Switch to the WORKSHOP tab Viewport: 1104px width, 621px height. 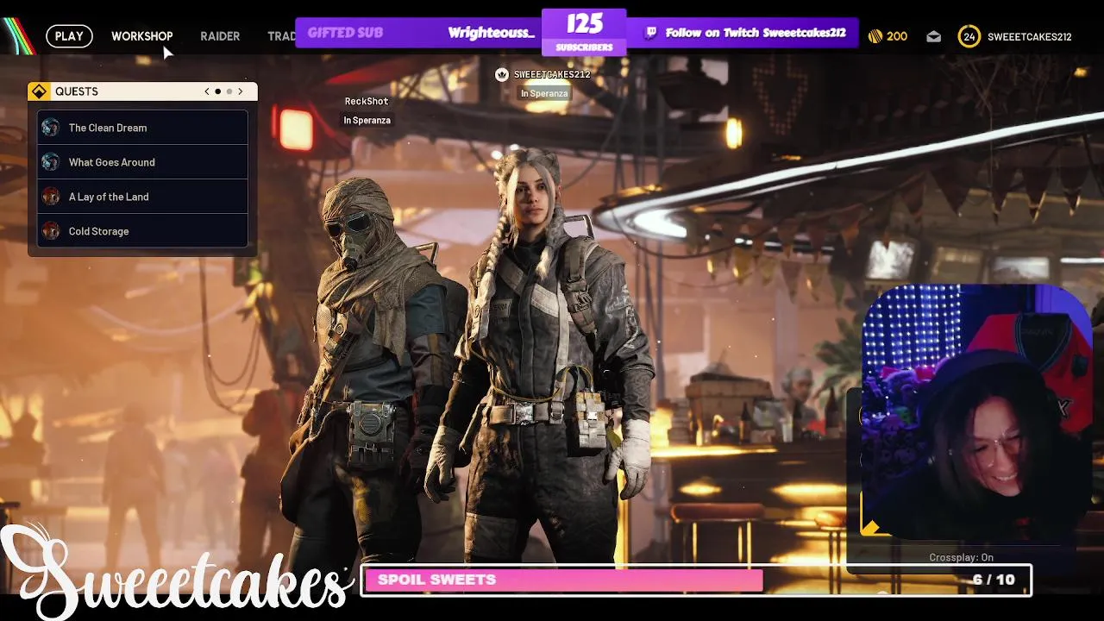point(142,36)
